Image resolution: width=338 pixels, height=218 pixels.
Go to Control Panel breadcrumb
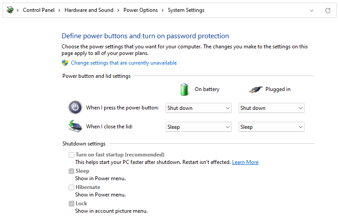39,10
